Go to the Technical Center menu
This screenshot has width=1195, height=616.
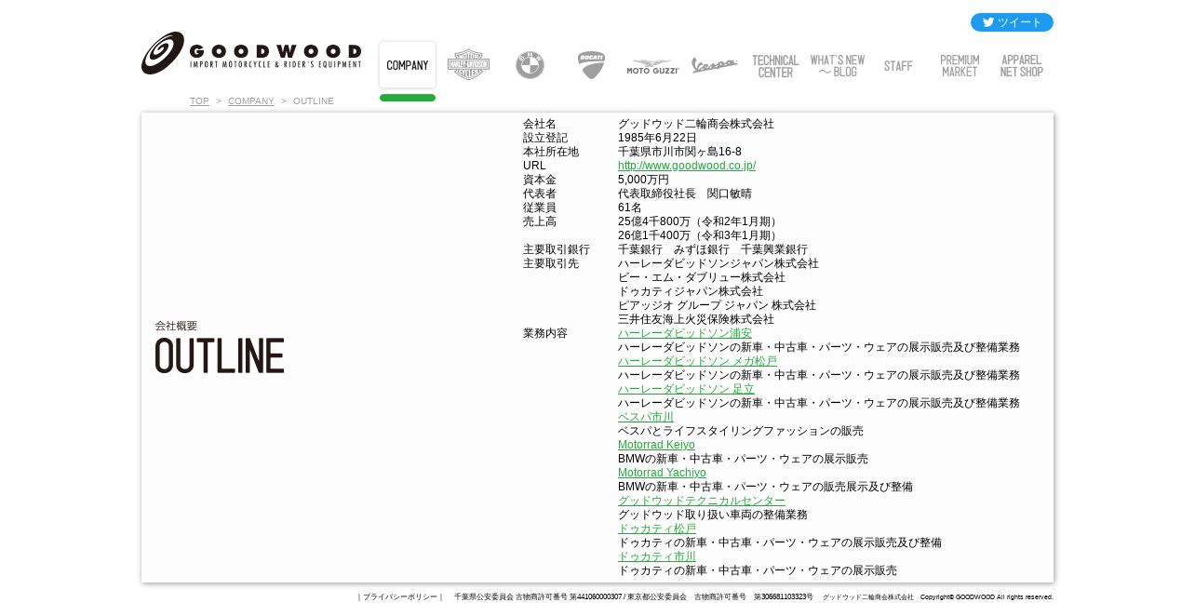tap(775, 66)
